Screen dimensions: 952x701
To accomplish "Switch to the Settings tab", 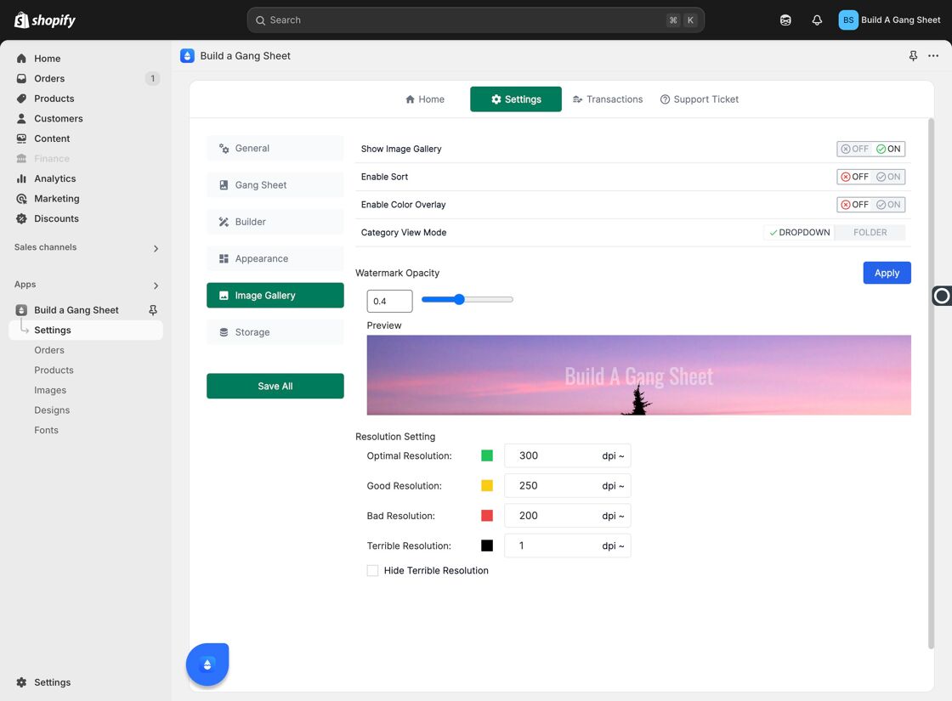I will [x=515, y=99].
